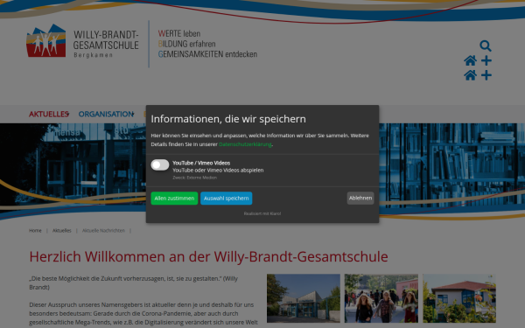
Task: Open the school building entrance thumbnail
Action: (x=304, y=298)
